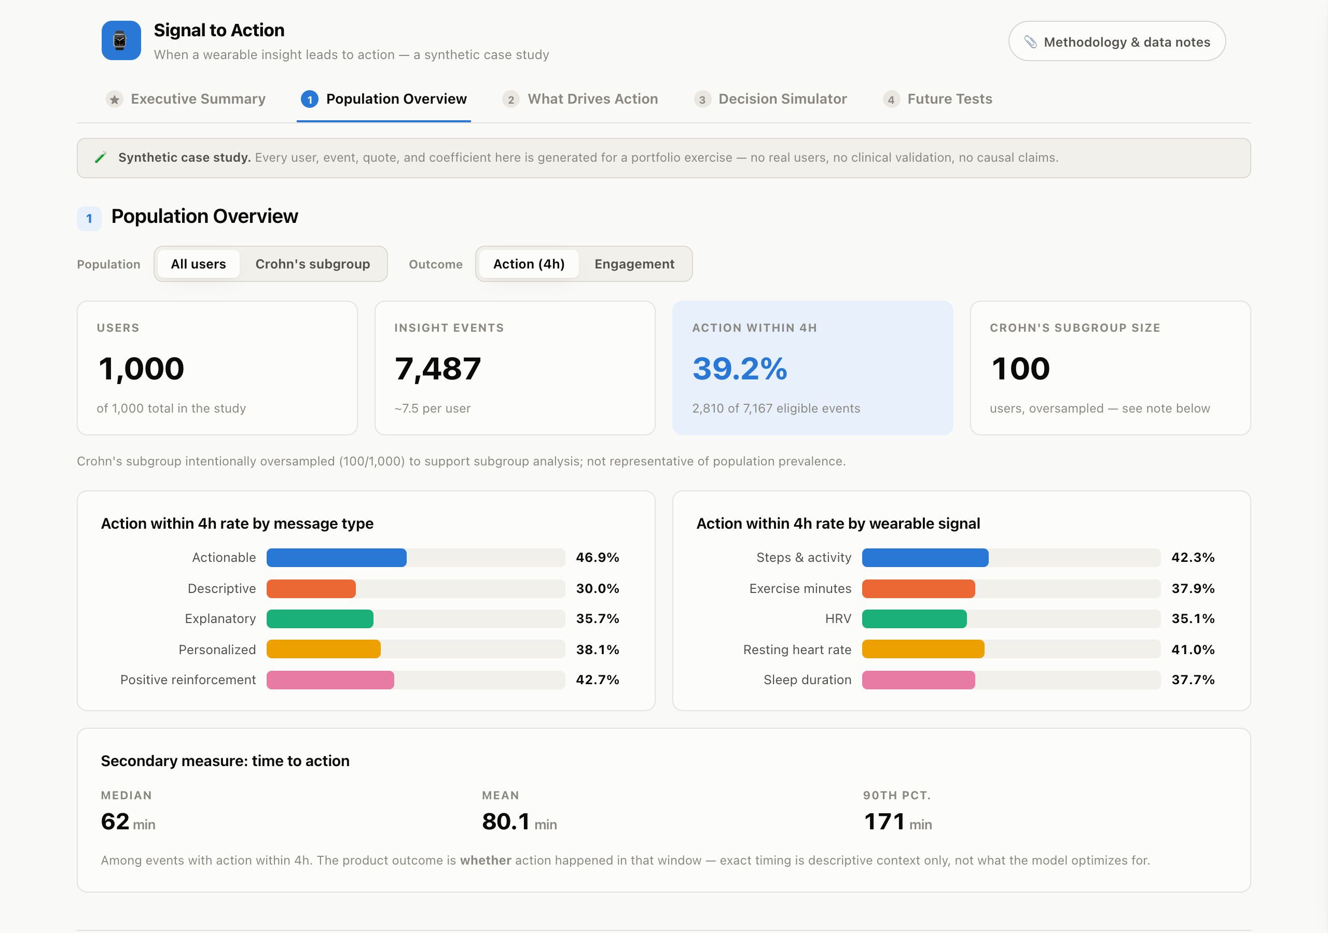
Task: Click the Insight Events 7,487 card
Action: click(515, 367)
